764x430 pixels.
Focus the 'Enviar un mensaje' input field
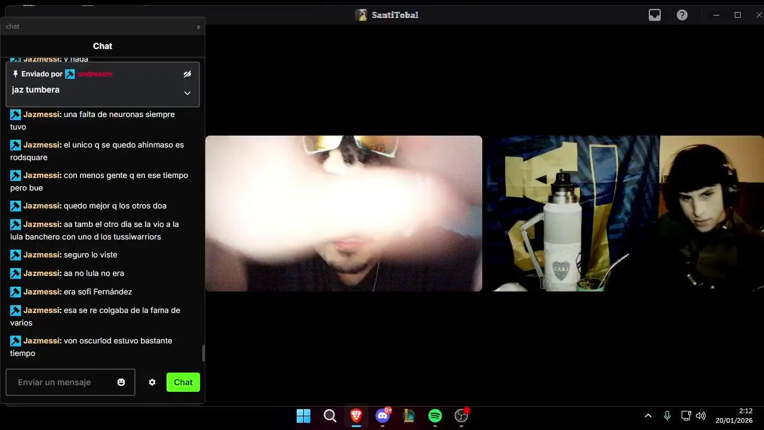tap(70, 382)
